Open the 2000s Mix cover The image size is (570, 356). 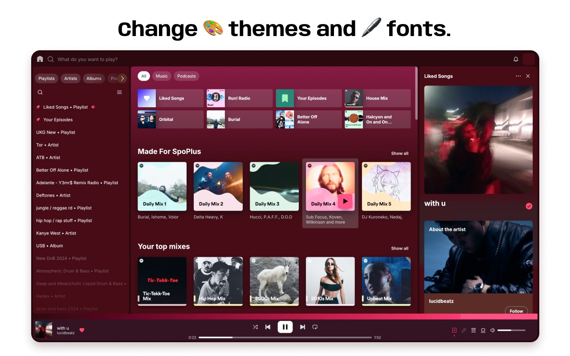[274, 281]
